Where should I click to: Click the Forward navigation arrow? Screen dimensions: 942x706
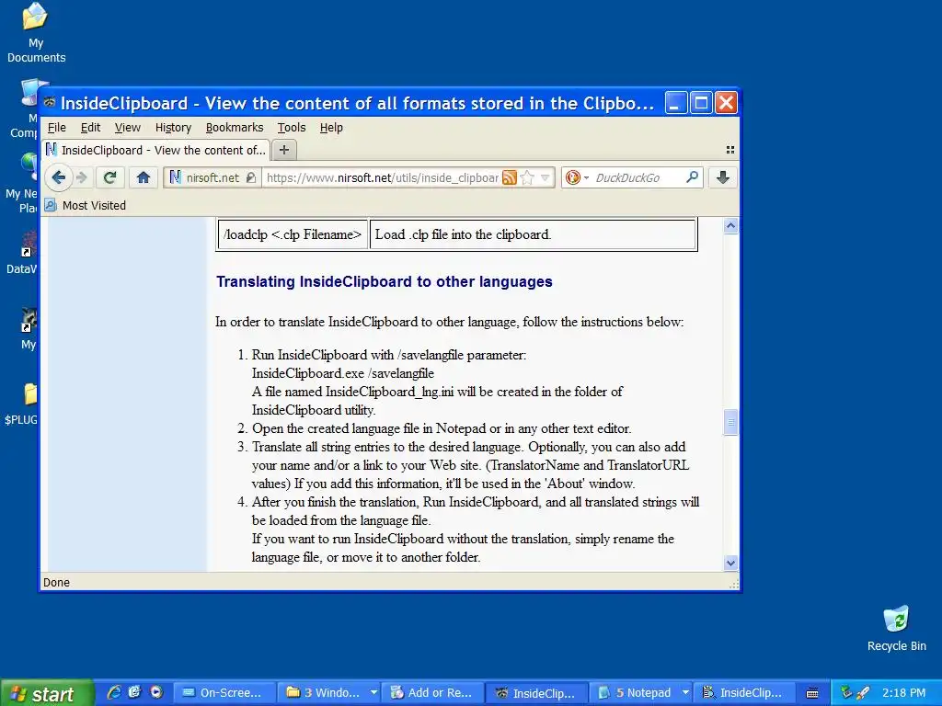click(82, 177)
